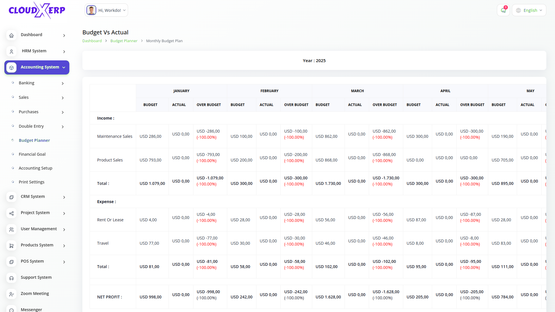Click the Dashboard home icon
This screenshot has width=555, height=312.
point(11,35)
